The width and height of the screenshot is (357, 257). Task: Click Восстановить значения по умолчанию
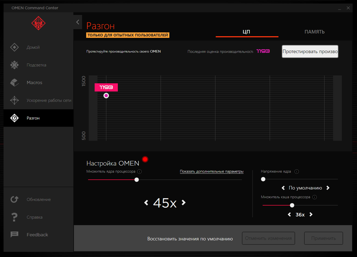190,239
